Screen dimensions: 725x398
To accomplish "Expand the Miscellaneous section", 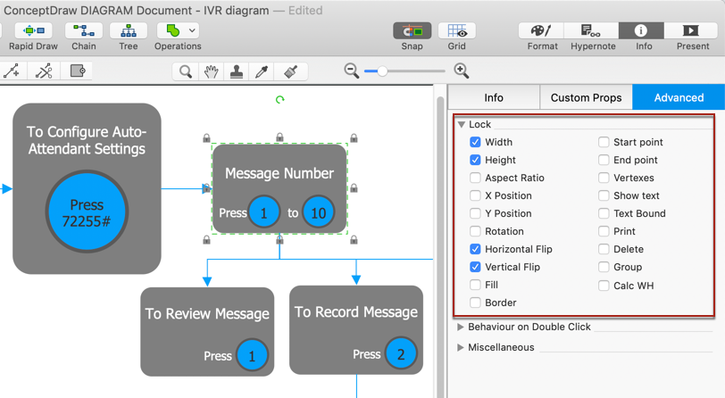I will pyautogui.click(x=461, y=347).
